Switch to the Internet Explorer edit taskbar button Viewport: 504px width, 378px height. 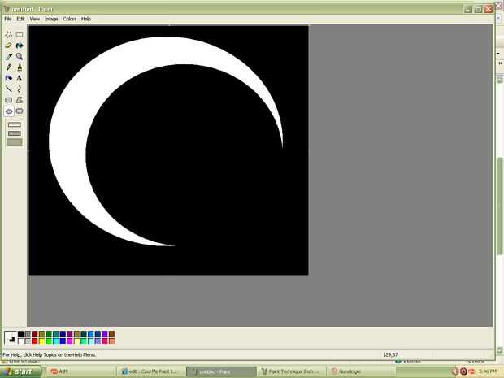(x=151, y=371)
